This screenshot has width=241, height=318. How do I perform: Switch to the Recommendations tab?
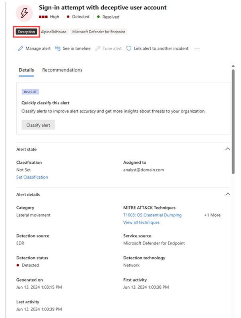tap(62, 70)
